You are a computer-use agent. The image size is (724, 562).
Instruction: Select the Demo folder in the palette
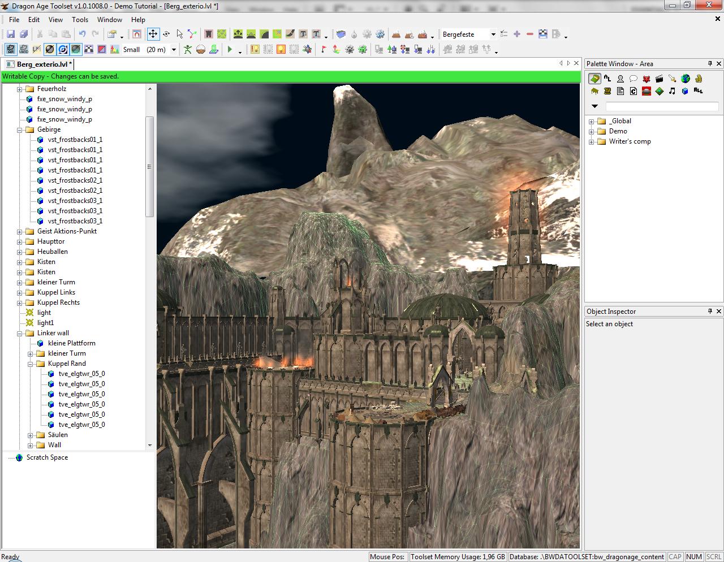(618, 131)
